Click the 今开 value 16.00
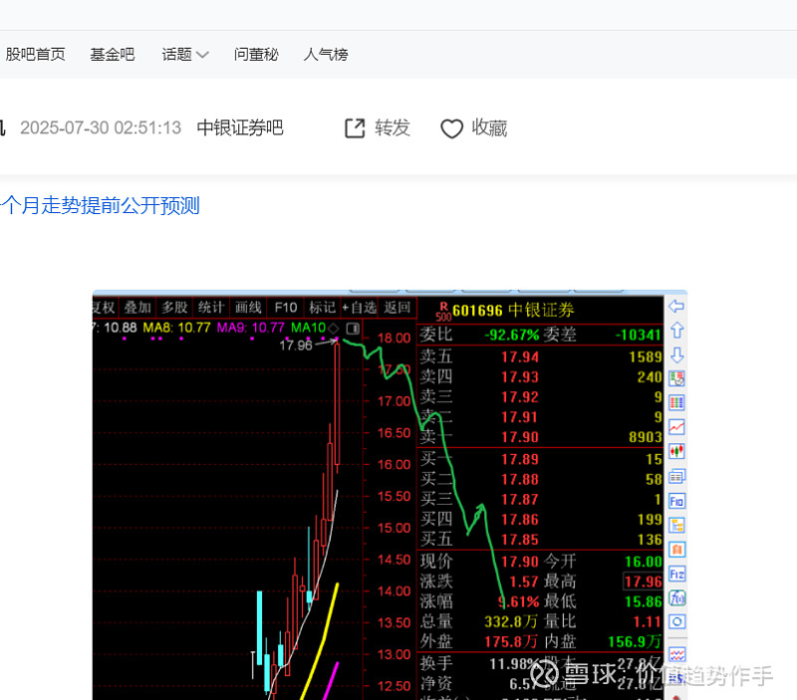 644,562
